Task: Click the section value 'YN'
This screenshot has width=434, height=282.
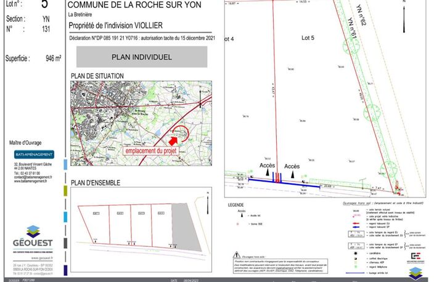Action: pyautogui.click(x=46, y=19)
